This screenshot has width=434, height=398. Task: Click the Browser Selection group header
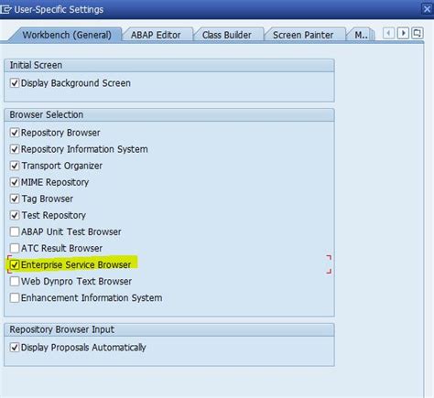(x=169, y=115)
